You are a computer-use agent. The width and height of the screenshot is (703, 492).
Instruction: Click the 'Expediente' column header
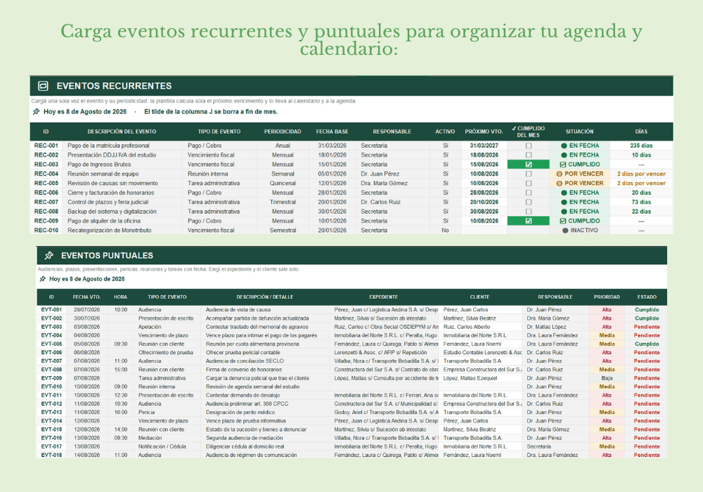(x=383, y=297)
